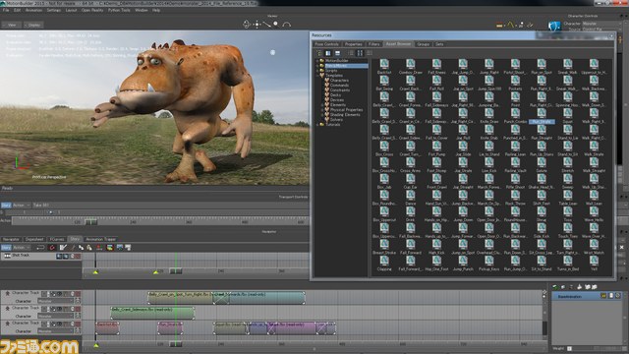The image size is (629, 354).
Task: Click the first Character Track star icon
Action: (x=7, y=293)
